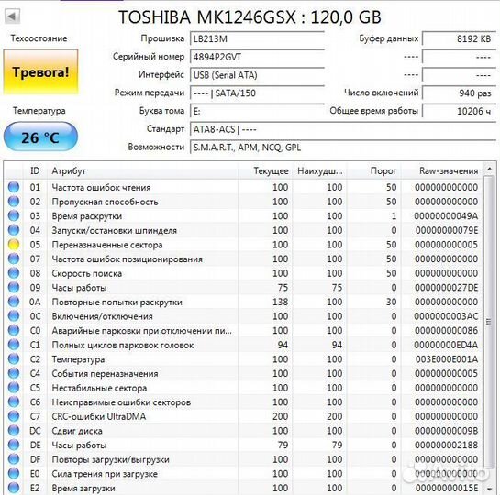Click the Возможности field S.M.A.R.T., APM, NCQ, GPL

[x=343, y=148]
